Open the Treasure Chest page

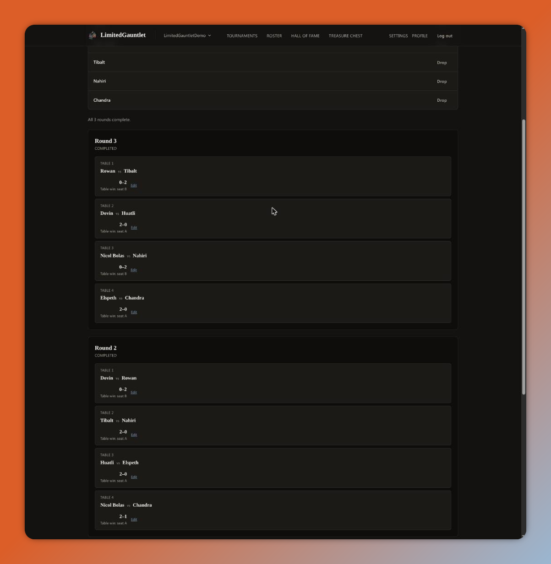click(x=345, y=36)
